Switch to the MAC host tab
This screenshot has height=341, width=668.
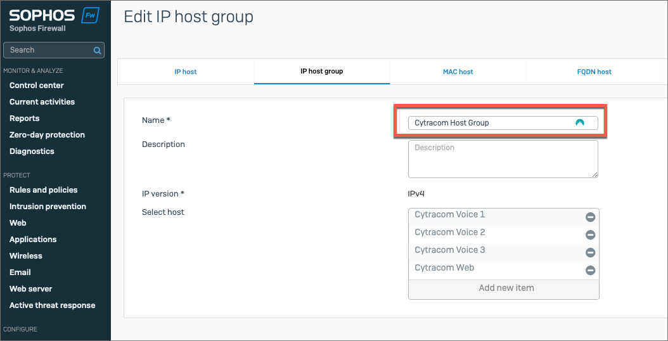pyautogui.click(x=458, y=72)
